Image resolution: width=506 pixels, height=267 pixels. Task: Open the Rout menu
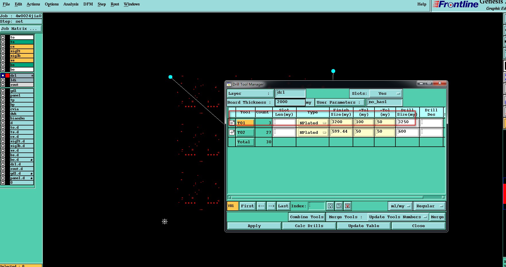pos(115,4)
